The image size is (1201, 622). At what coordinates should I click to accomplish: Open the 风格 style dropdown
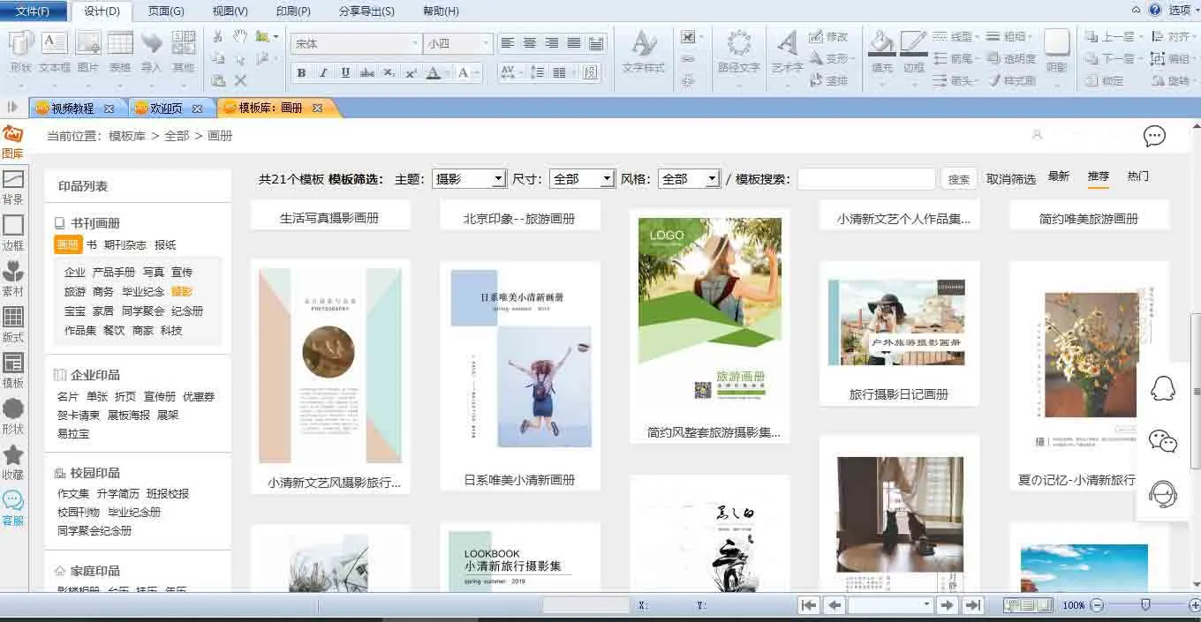(689, 179)
